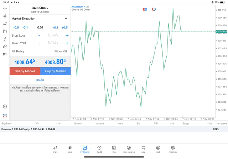
Task: Subtract 0.5 from the lot volume
Action: 16,27
